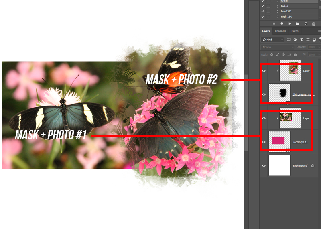This screenshot has height=229, width=321.
Task: Play the selected action
Action: pos(290,24)
